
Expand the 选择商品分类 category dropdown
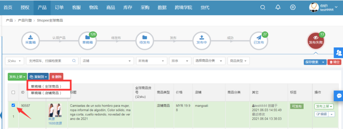[209, 61]
